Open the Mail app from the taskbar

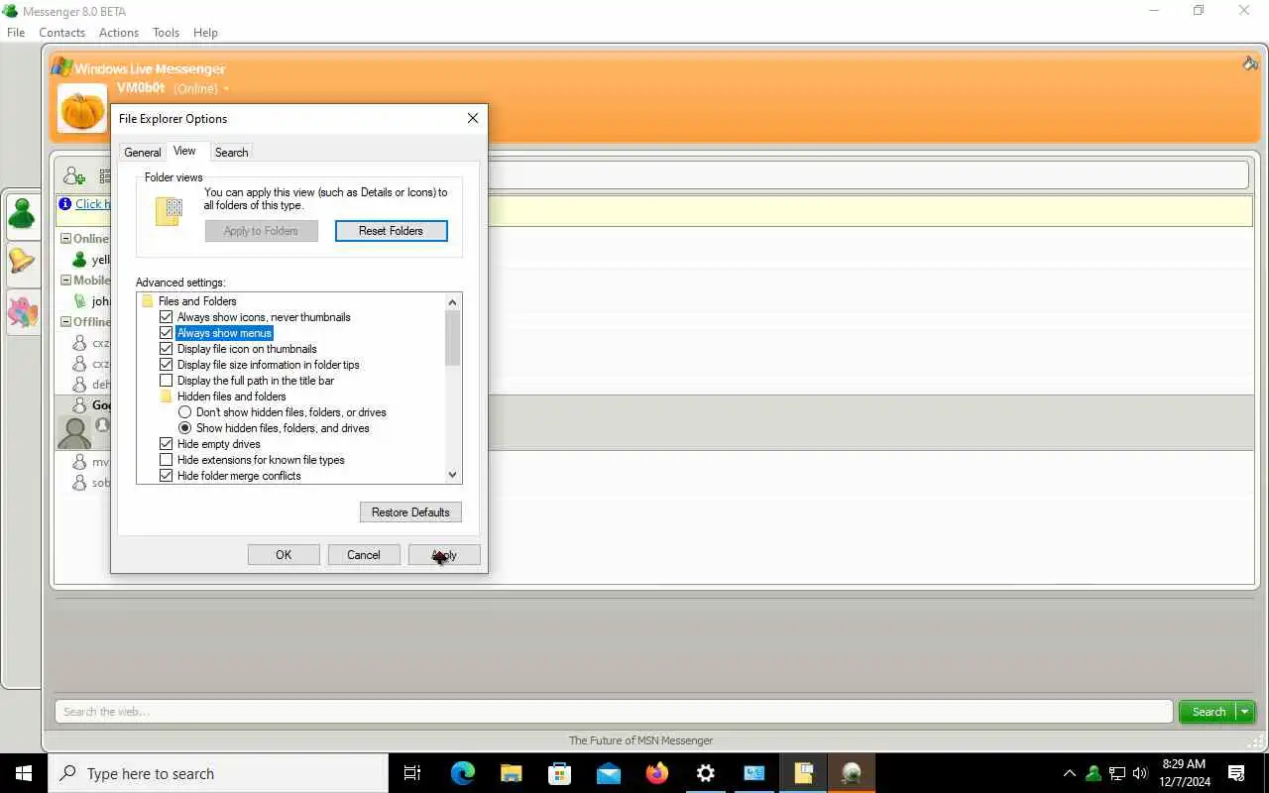[x=608, y=773]
